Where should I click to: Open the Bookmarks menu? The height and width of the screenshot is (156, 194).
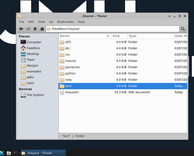click(x=65, y=22)
